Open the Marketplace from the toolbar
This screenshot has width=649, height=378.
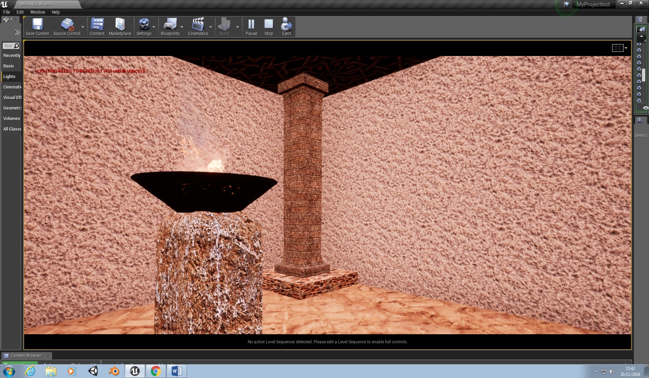pos(120,25)
